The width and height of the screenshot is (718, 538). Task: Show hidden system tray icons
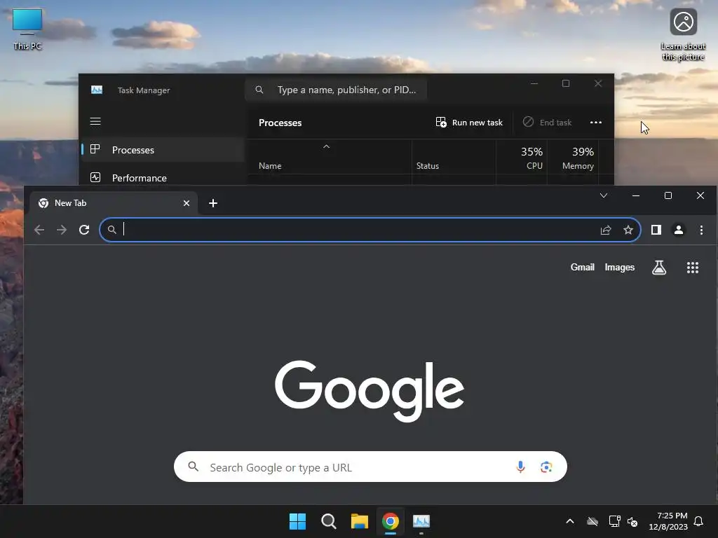click(x=569, y=521)
